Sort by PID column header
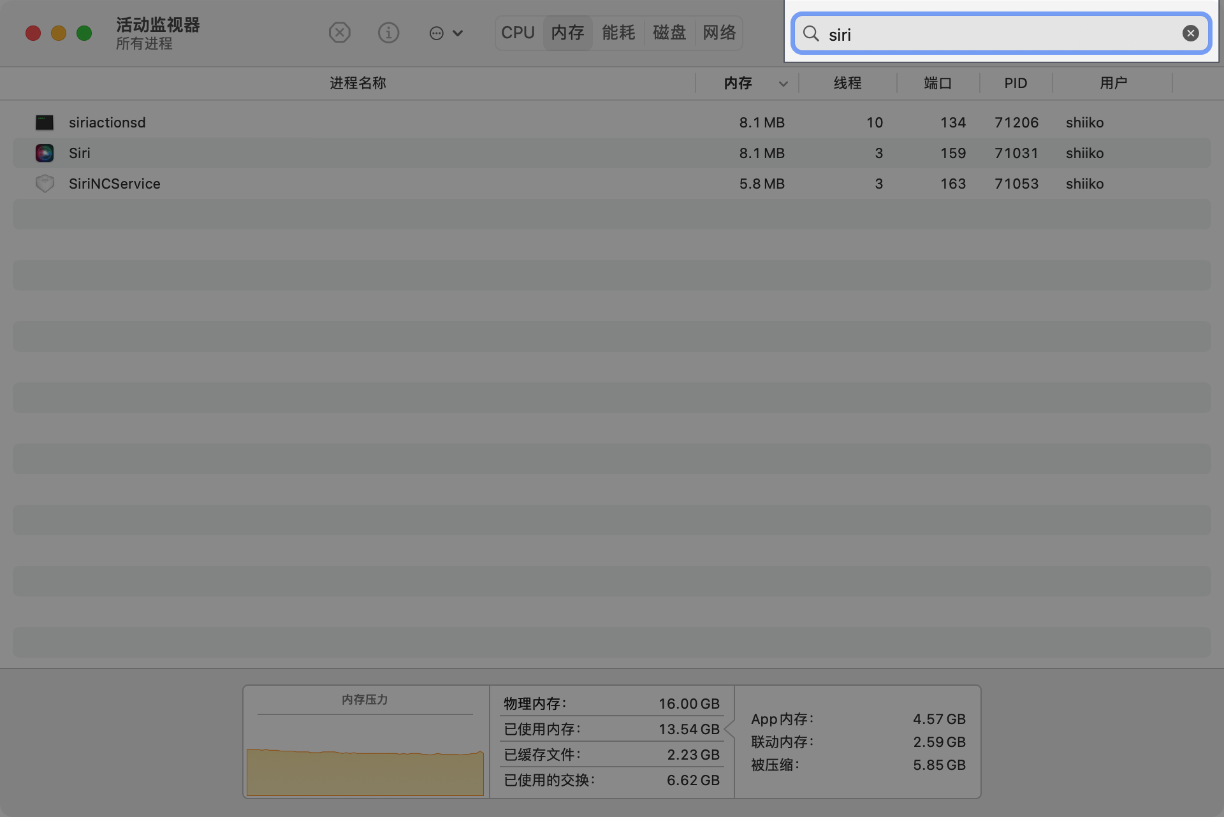 (x=1016, y=83)
